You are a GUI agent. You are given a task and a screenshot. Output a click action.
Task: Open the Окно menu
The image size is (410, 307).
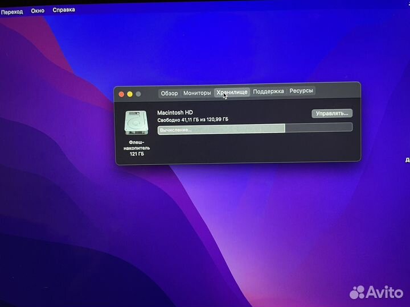38,11
